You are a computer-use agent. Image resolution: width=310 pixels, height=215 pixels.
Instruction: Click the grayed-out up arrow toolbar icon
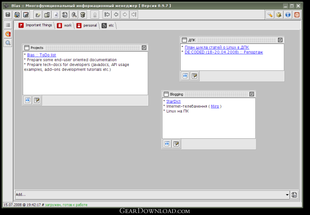[95, 15]
